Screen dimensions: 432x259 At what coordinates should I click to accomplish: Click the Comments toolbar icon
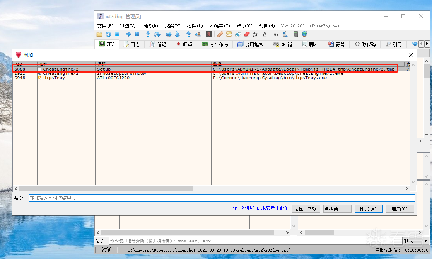[x=229, y=34]
